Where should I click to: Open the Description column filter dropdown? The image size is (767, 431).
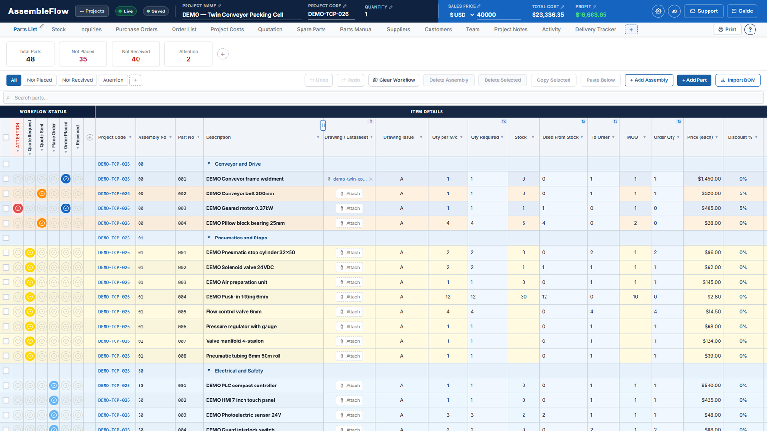[318, 137]
